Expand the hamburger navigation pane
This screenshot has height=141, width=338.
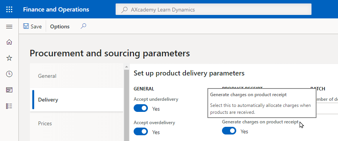point(9,27)
